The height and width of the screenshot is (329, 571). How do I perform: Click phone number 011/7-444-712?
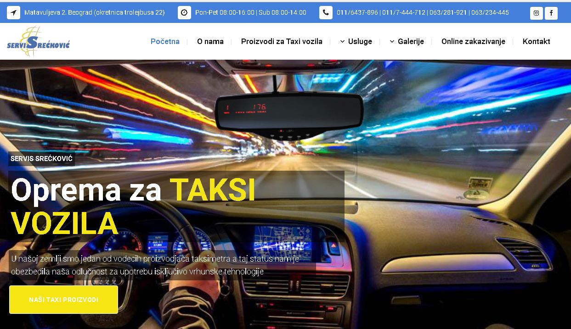[404, 12]
